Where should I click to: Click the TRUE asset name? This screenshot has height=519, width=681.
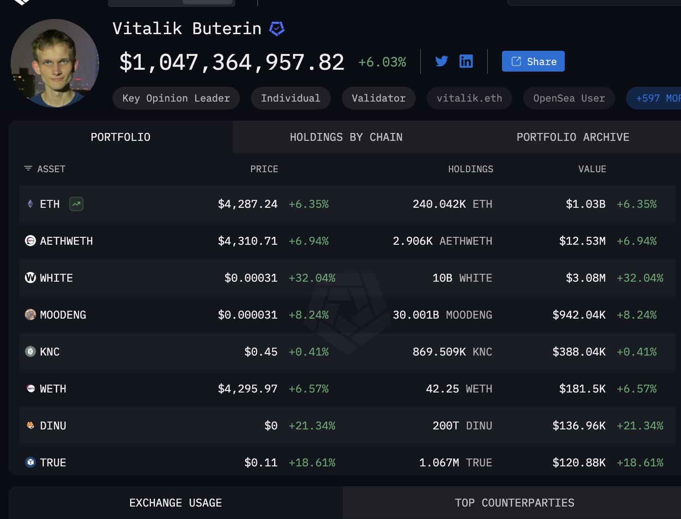pos(53,463)
